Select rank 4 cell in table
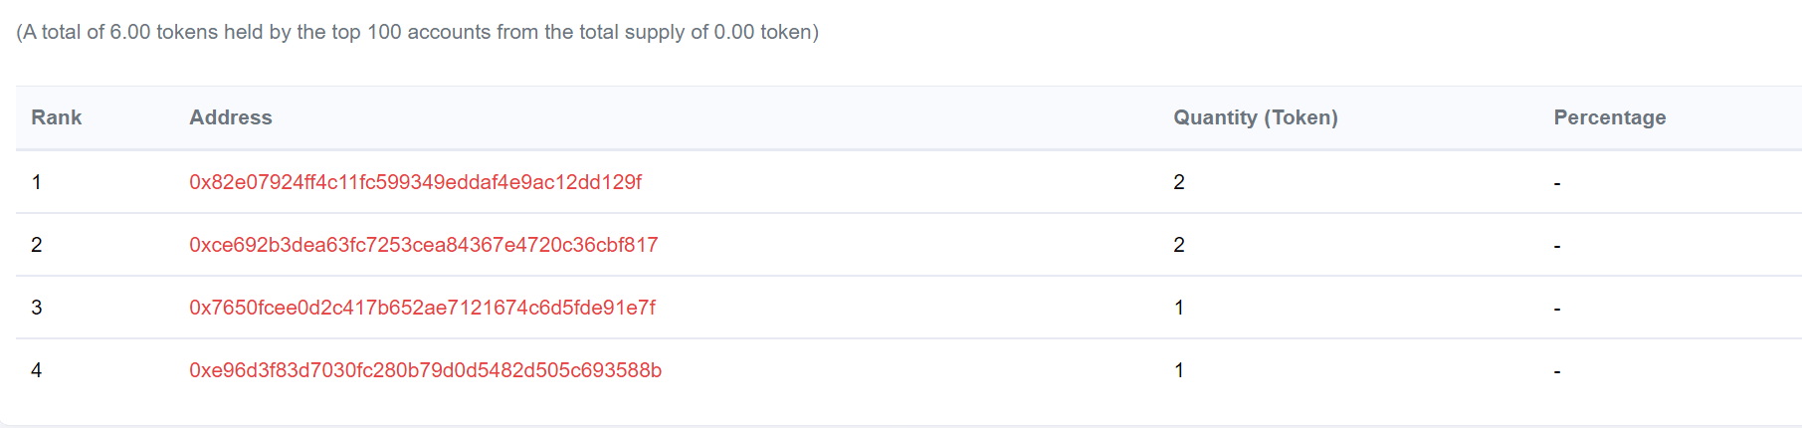This screenshot has width=1802, height=428. [37, 370]
